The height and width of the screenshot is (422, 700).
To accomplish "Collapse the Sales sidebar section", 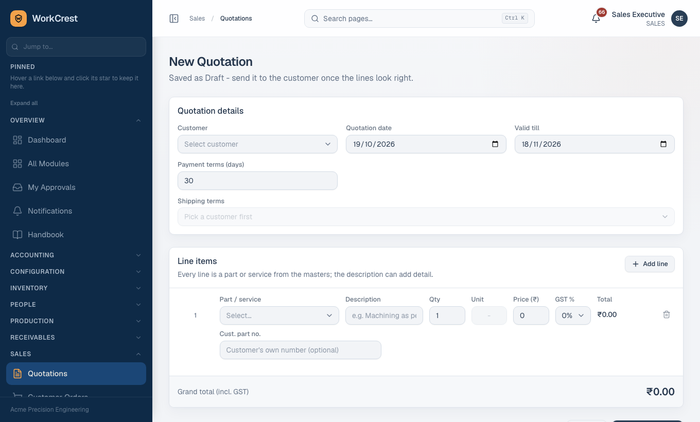I will (76, 354).
